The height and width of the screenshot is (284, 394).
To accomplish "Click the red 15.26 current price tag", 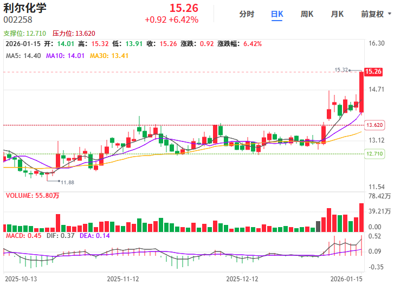I will 374,72.
